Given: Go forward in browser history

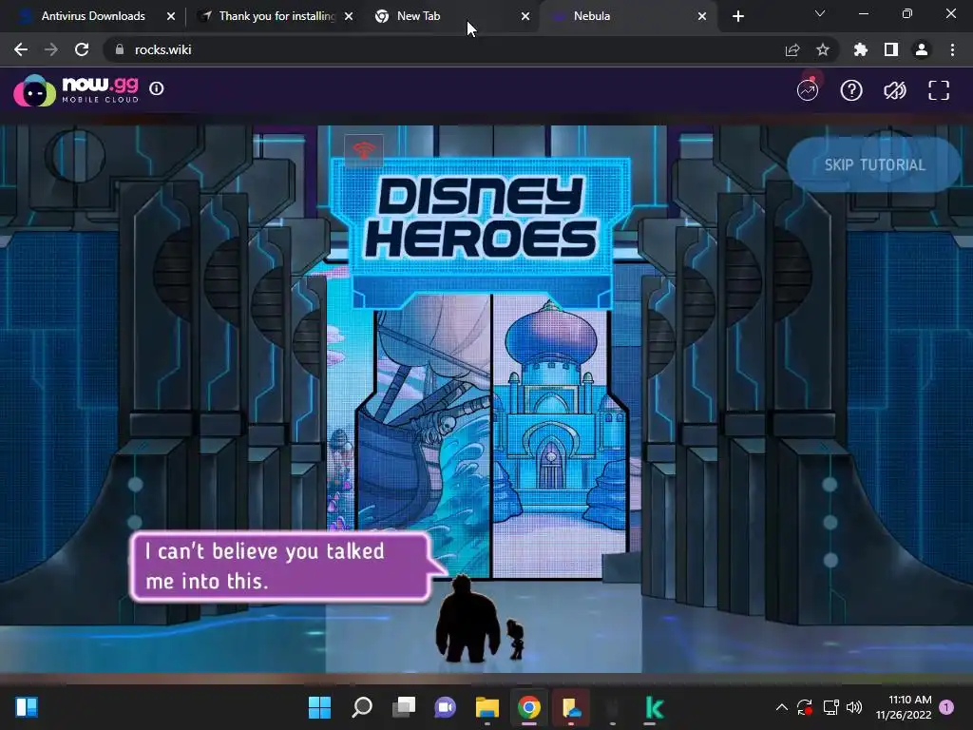Looking at the screenshot, I should tap(51, 49).
